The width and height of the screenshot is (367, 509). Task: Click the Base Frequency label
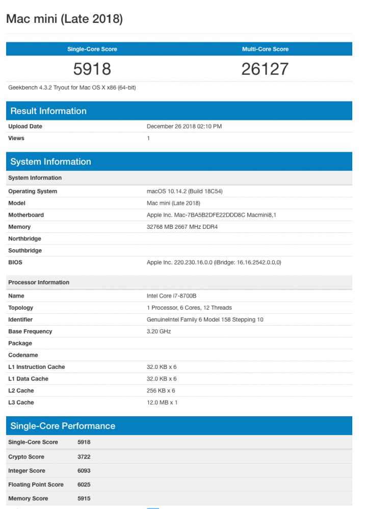click(x=30, y=331)
